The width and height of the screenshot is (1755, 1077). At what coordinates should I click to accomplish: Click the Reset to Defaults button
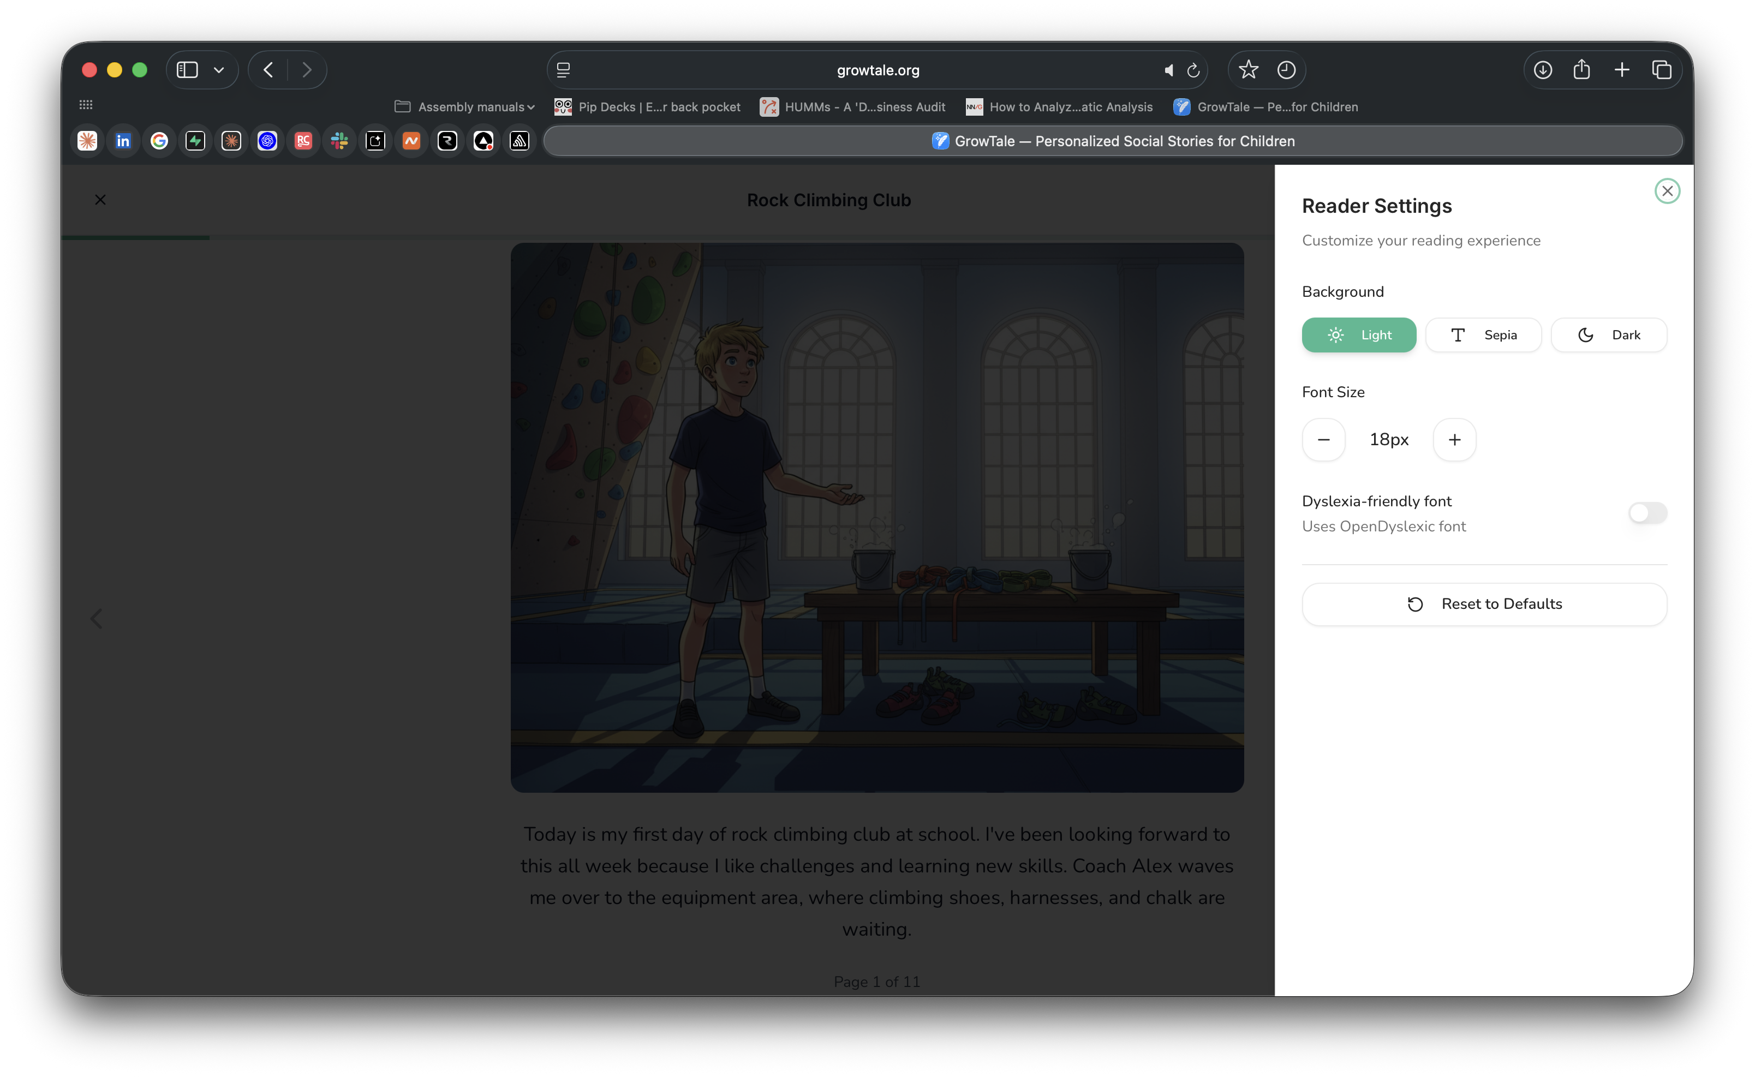point(1484,604)
